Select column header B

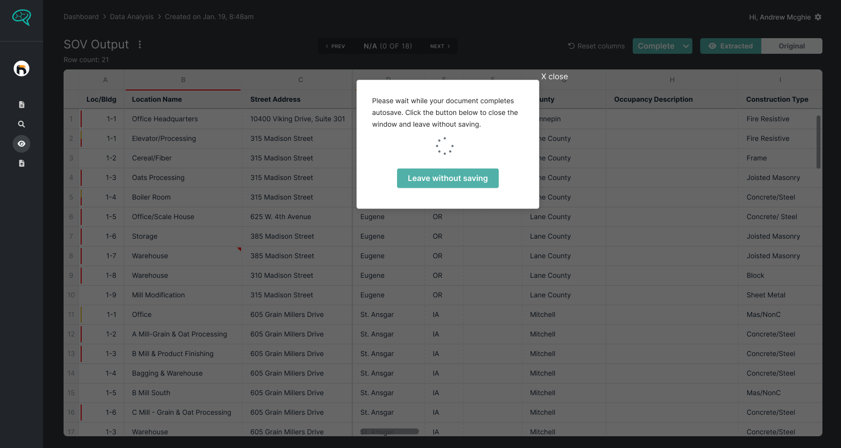click(183, 80)
